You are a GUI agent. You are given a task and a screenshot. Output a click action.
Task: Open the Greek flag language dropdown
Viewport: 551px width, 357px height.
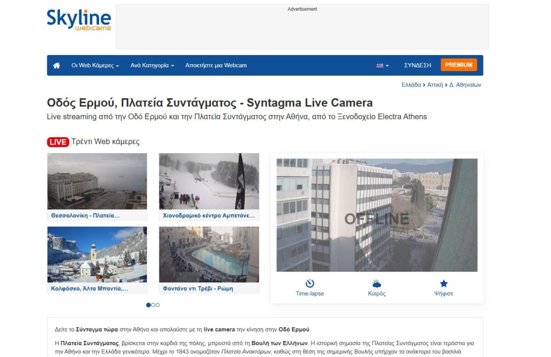pyautogui.click(x=382, y=66)
